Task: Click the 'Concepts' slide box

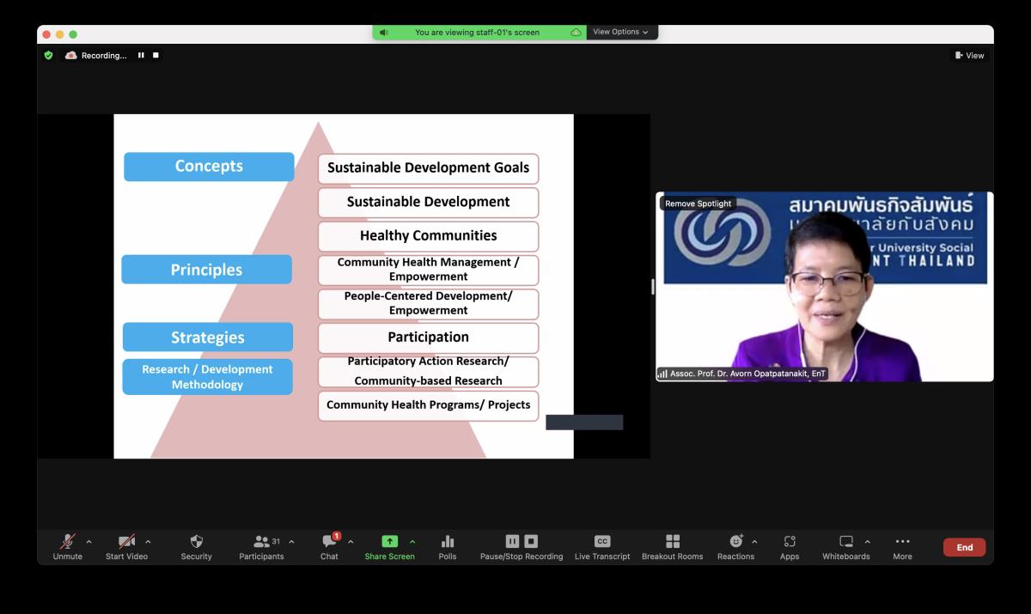Action: coord(209,167)
